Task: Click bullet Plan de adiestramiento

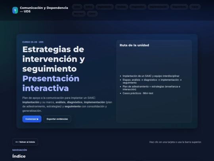Action: [151, 88]
